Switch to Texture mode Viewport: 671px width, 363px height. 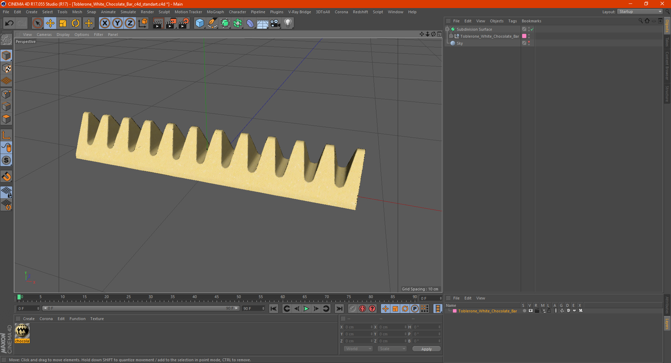[x=6, y=68]
